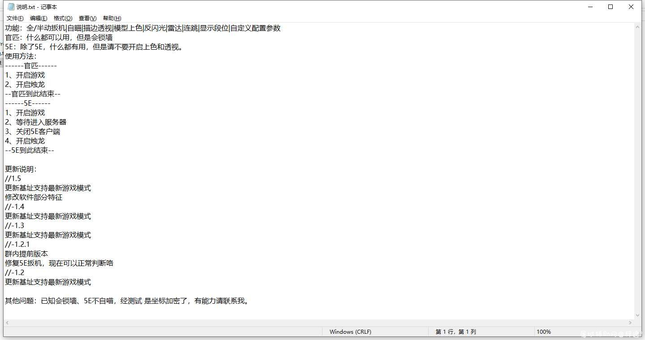
Task: Click the line "2、开启烛龙"
Action: [25, 85]
